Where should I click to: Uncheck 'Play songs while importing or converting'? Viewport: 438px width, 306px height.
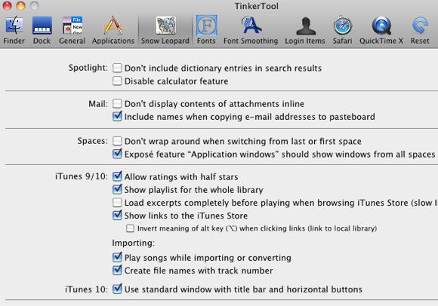coord(117,257)
